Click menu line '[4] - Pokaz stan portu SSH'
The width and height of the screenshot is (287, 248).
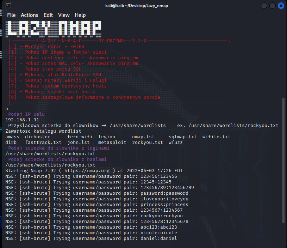[x=45, y=69]
